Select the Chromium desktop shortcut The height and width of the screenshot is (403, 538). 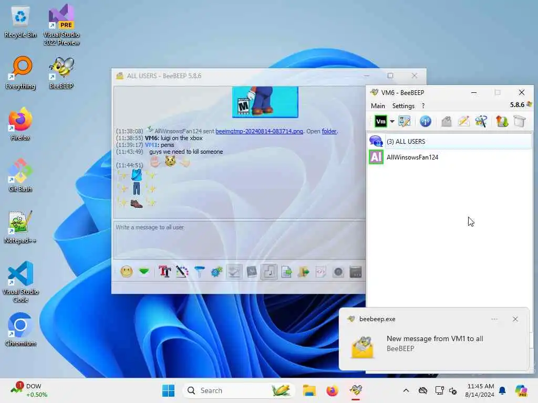pyautogui.click(x=20, y=330)
